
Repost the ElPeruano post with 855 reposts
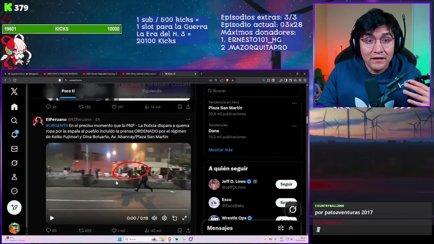click(x=85, y=230)
